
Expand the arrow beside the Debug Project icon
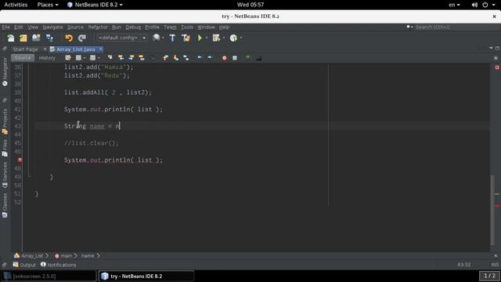coord(224,38)
